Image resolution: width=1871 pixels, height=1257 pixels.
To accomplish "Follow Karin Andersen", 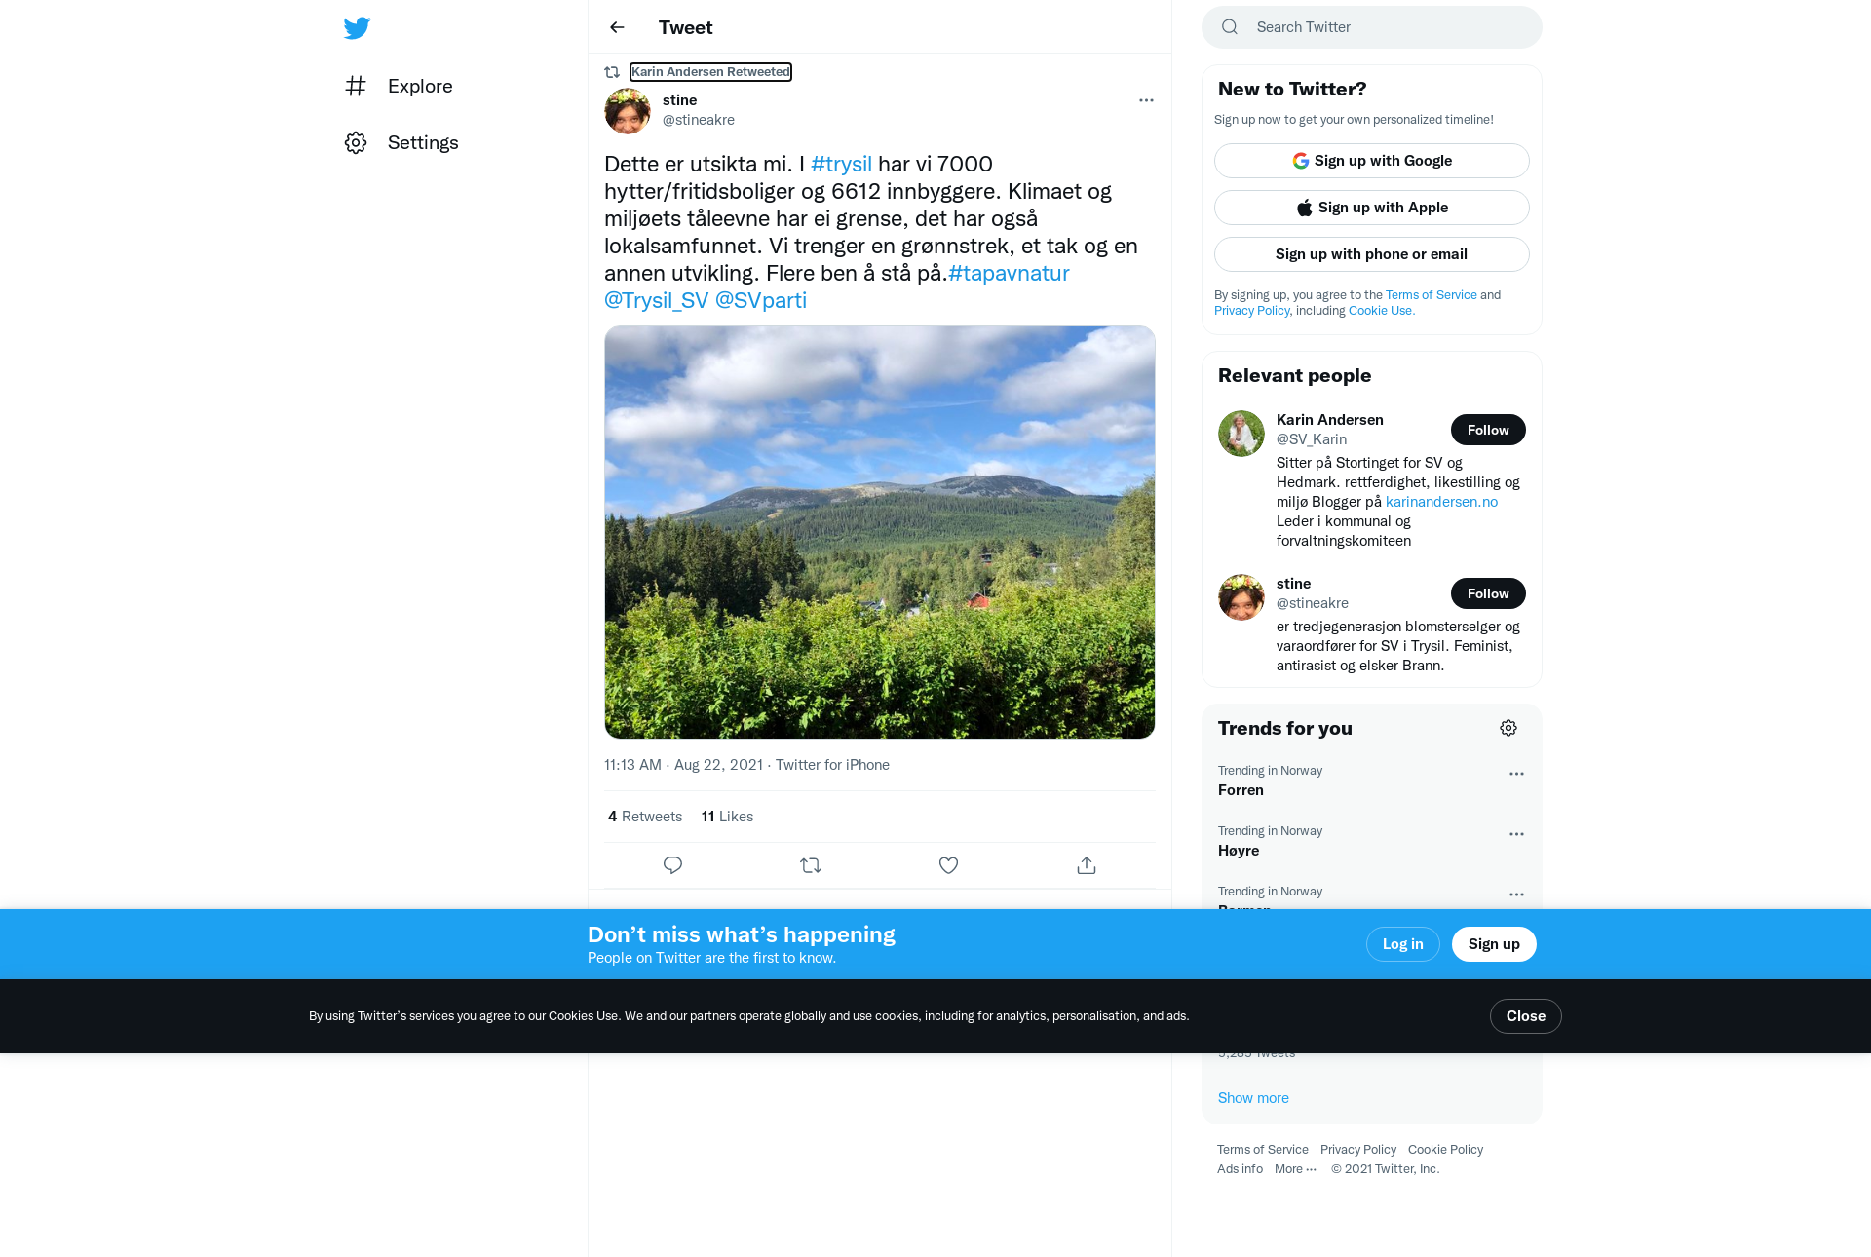I will [1488, 430].
